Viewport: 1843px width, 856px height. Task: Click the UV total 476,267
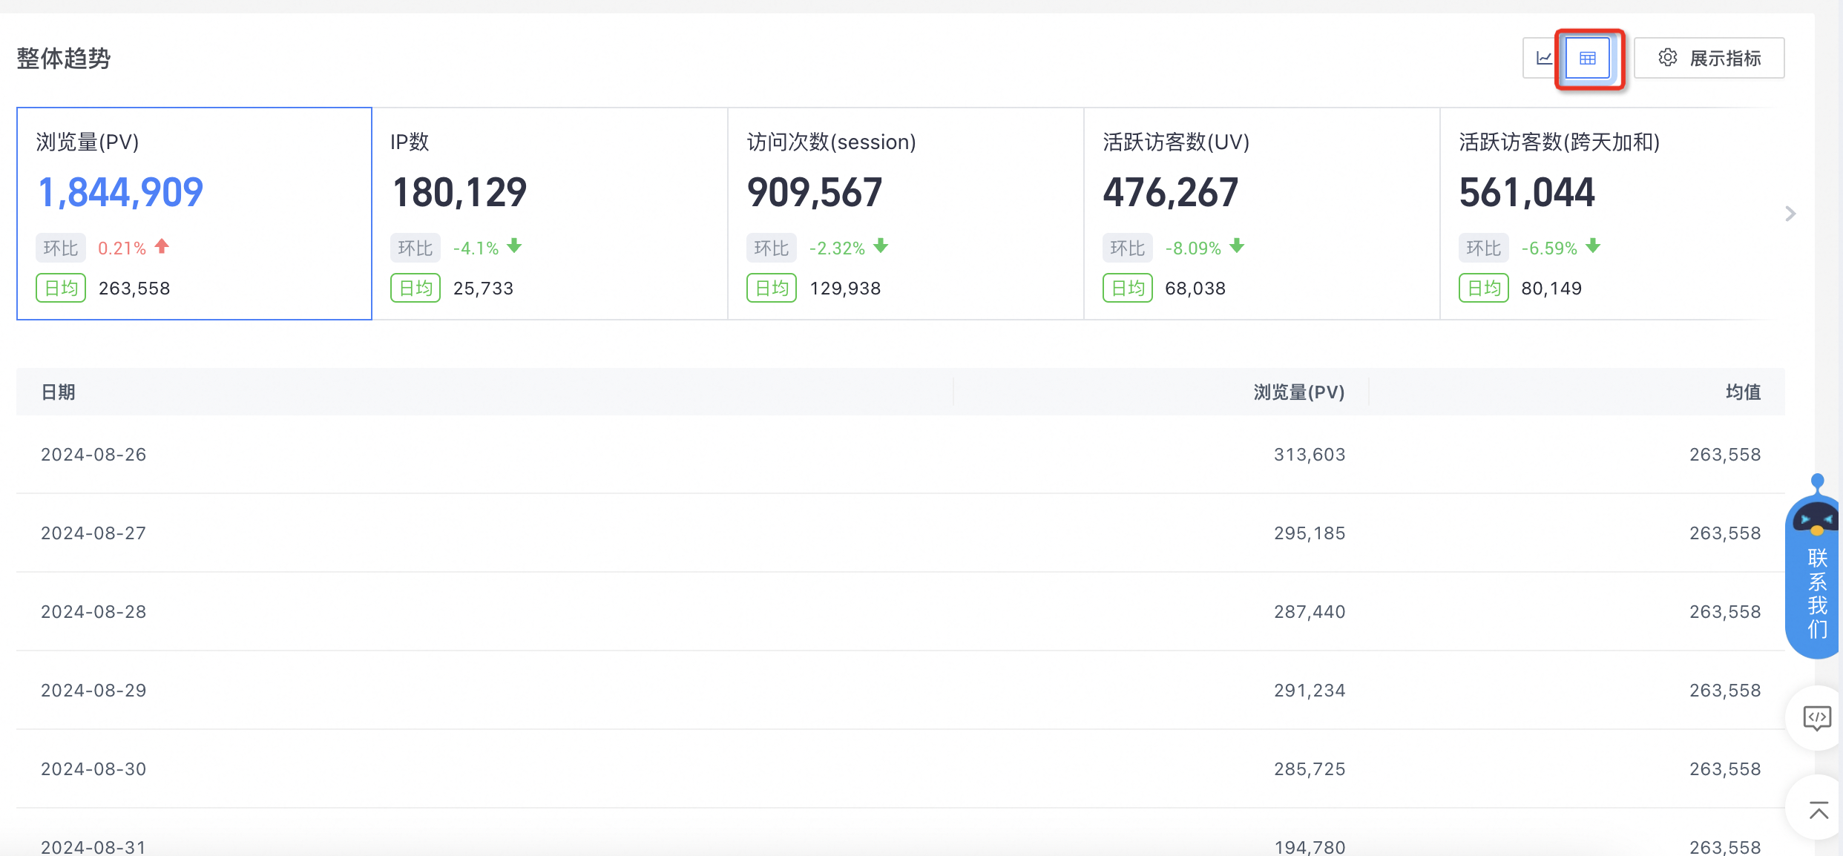[1171, 193]
